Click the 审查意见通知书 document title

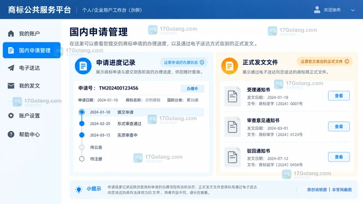tap(263, 121)
